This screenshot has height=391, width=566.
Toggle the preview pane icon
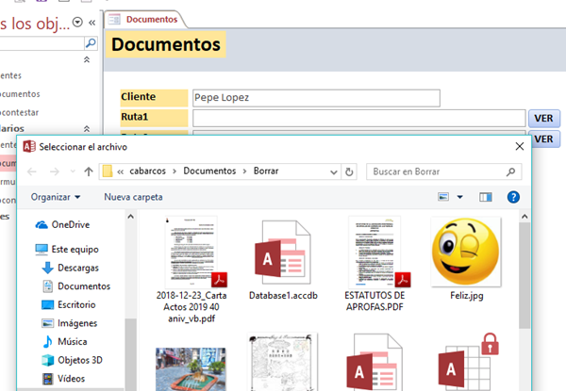(x=486, y=197)
